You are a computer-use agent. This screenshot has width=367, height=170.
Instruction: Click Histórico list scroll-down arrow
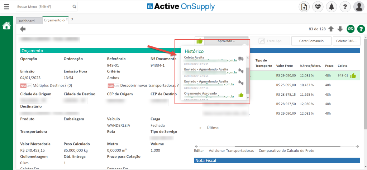(248, 98)
